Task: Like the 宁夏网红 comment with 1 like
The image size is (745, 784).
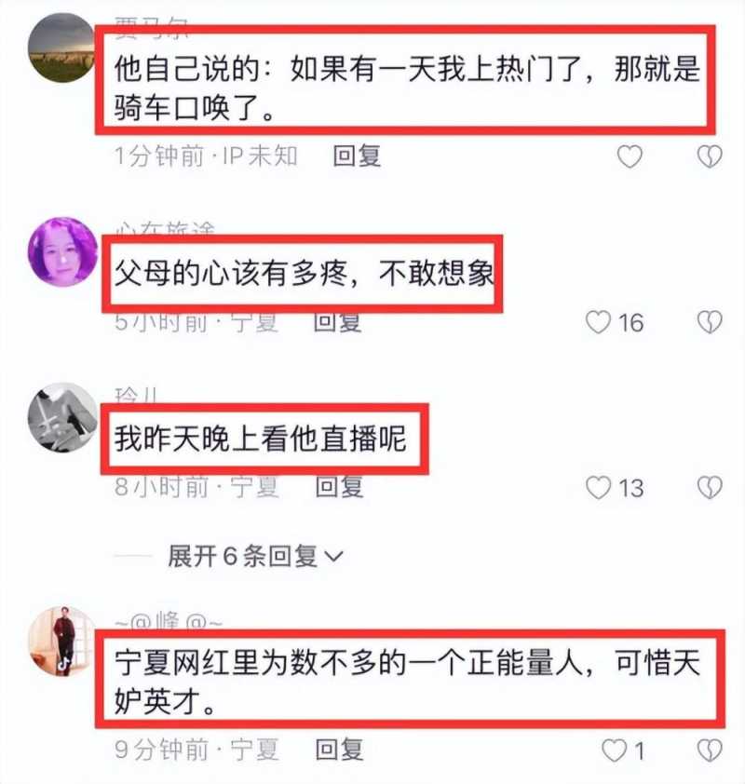Action: click(x=614, y=750)
